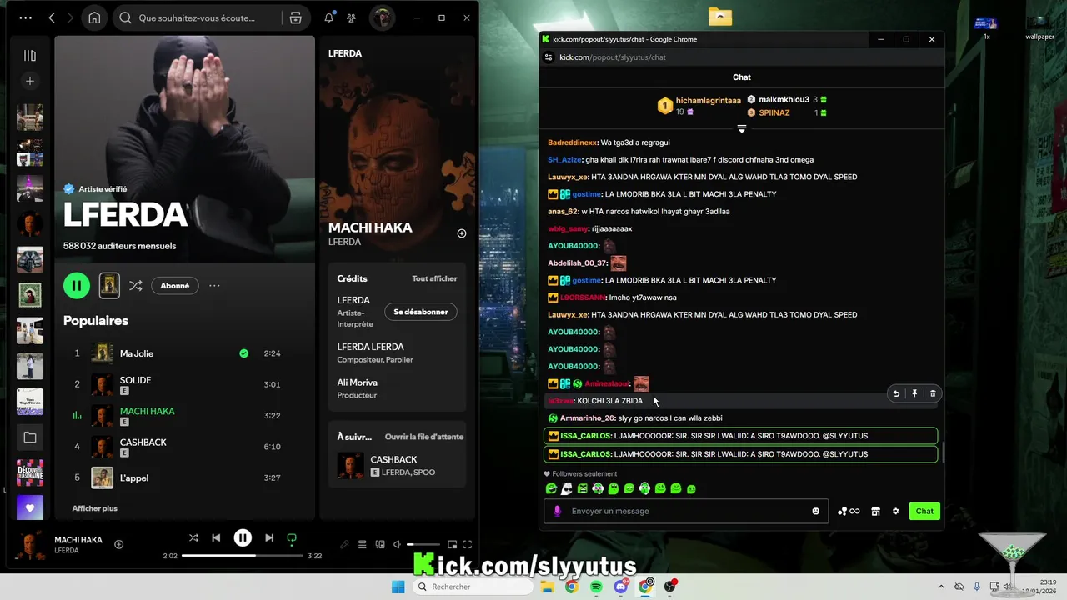Delete the hovered chat message with trash icon
Image resolution: width=1067 pixels, height=600 pixels.
point(933,393)
